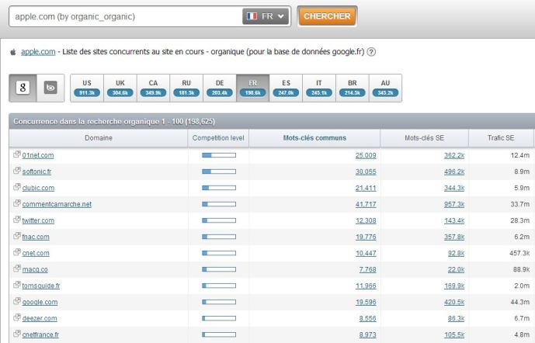This screenshot has width=535, height=343.
Task: Switch to the UK database tab
Action: pyautogui.click(x=120, y=88)
